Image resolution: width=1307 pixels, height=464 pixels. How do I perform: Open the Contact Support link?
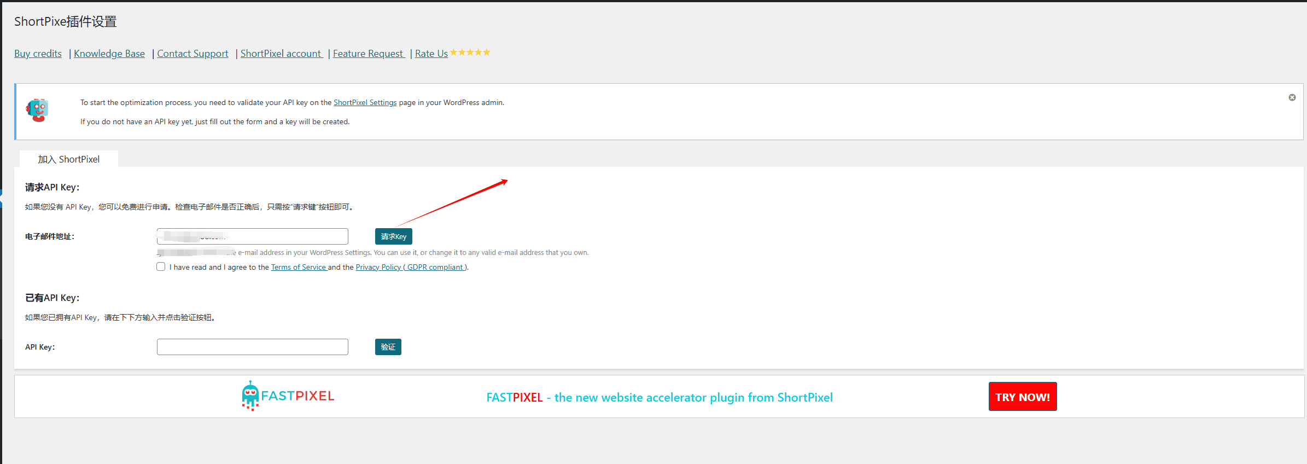pos(192,54)
